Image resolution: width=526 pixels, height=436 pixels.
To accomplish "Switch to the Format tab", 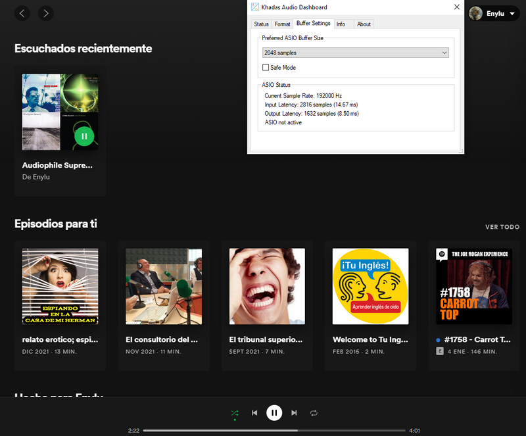I will coord(283,24).
